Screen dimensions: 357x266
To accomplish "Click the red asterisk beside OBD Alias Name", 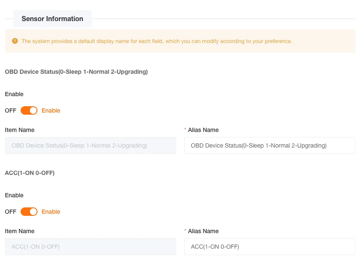I will point(186,130).
